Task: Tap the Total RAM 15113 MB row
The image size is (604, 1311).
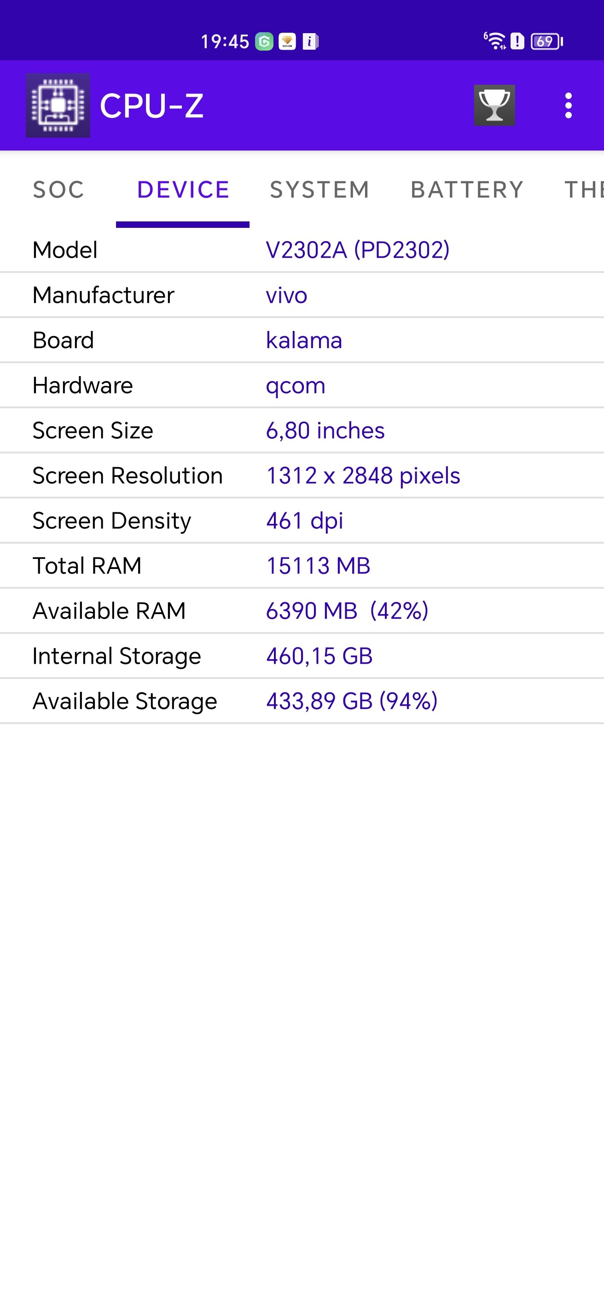Action: pyautogui.click(x=302, y=566)
